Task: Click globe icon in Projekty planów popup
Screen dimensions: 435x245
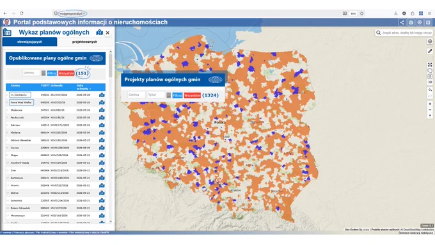Action: [x=216, y=79]
